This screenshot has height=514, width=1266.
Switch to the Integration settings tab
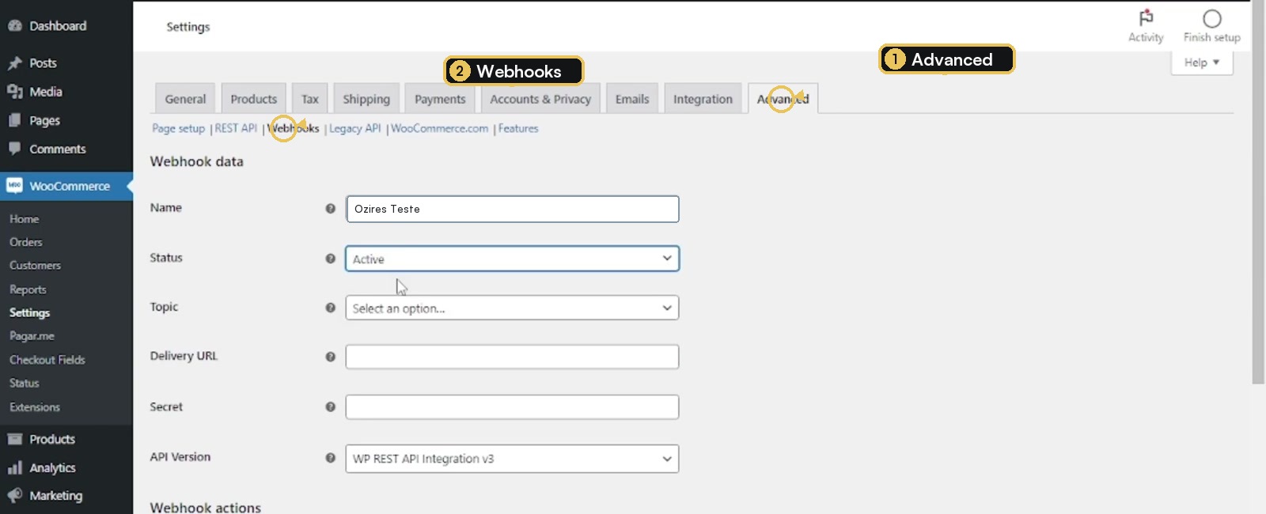coord(703,99)
